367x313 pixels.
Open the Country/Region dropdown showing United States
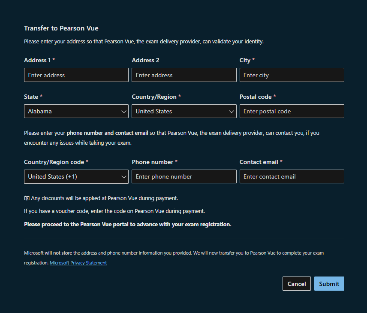184,111
